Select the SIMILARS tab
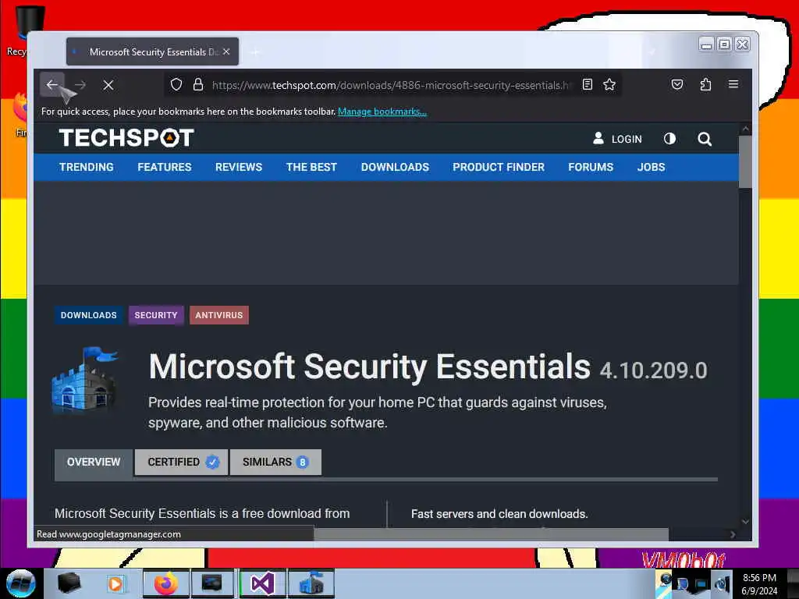This screenshot has width=799, height=599. click(x=275, y=462)
